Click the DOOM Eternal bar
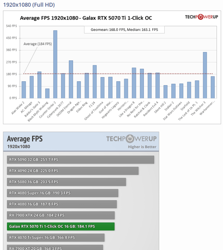This screenshot has width=223, height=250. coord(71,79)
